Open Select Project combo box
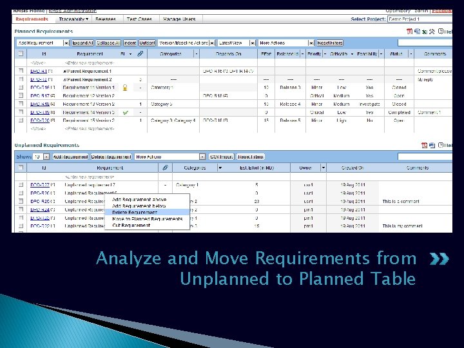464x348 pixels. 420,19
